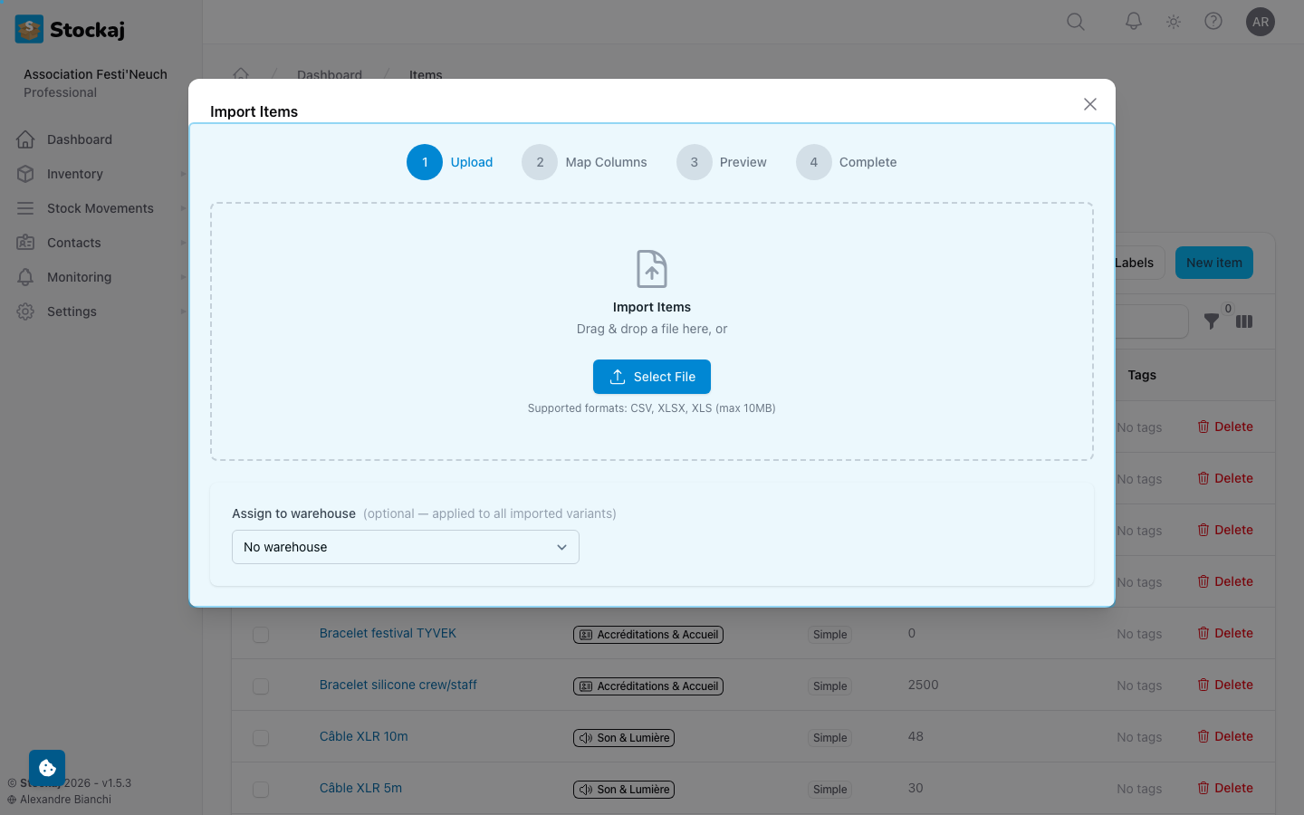
Task: Open notifications bell icon
Action: pyautogui.click(x=1134, y=22)
